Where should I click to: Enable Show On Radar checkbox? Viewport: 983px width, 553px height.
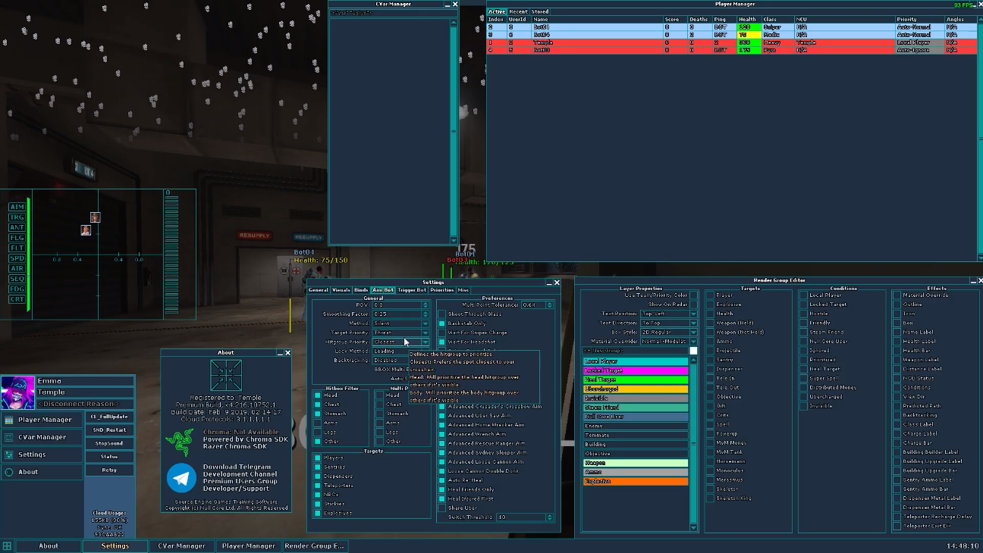[693, 305]
